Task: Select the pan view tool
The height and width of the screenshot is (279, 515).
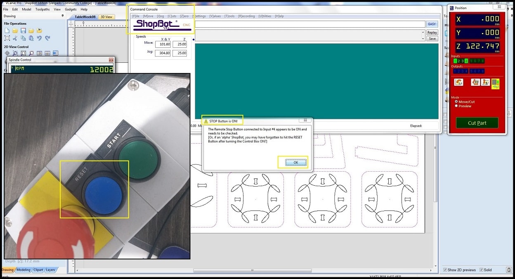Action: pos(7,53)
